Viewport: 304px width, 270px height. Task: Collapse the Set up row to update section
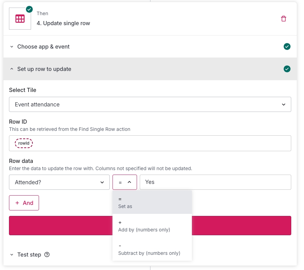coord(44,69)
